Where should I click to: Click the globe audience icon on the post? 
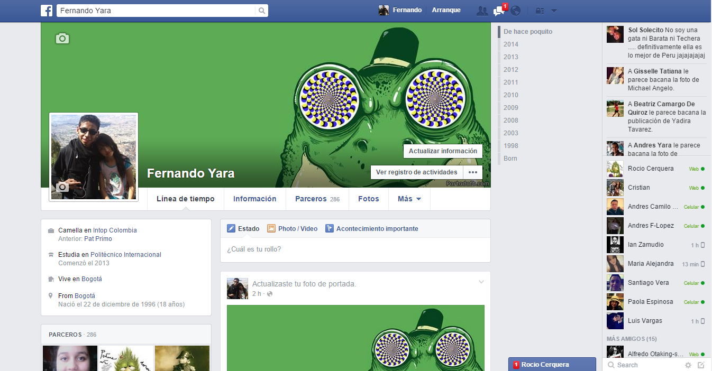[x=270, y=294]
